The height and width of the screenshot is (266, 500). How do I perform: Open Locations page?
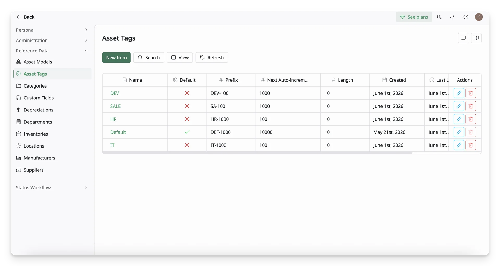coord(52,146)
